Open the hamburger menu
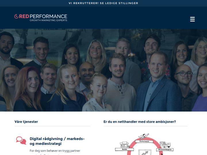 (192, 19)
